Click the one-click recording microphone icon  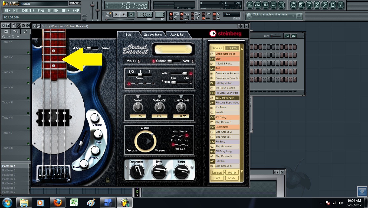(325, 5)
